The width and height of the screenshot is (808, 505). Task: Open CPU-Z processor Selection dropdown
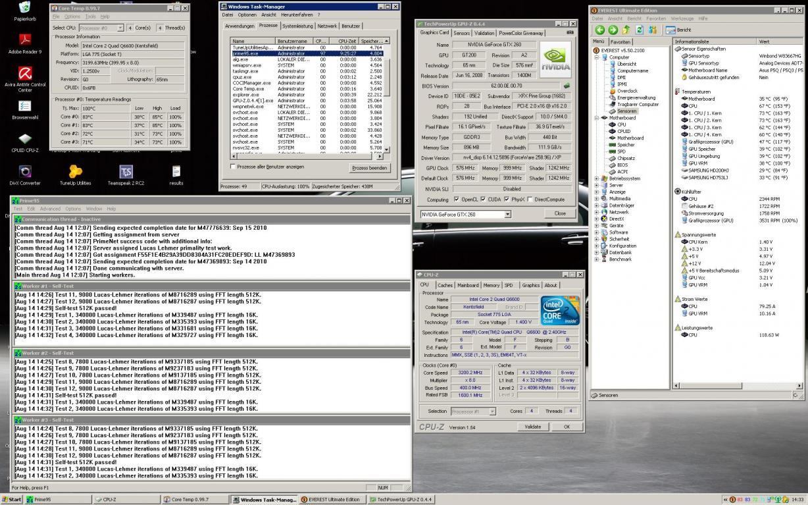click(492, 411)
